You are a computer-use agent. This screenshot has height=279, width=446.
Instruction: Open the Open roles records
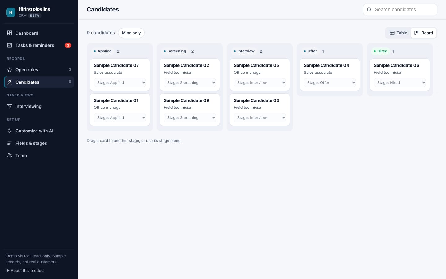tap(39, 70)
